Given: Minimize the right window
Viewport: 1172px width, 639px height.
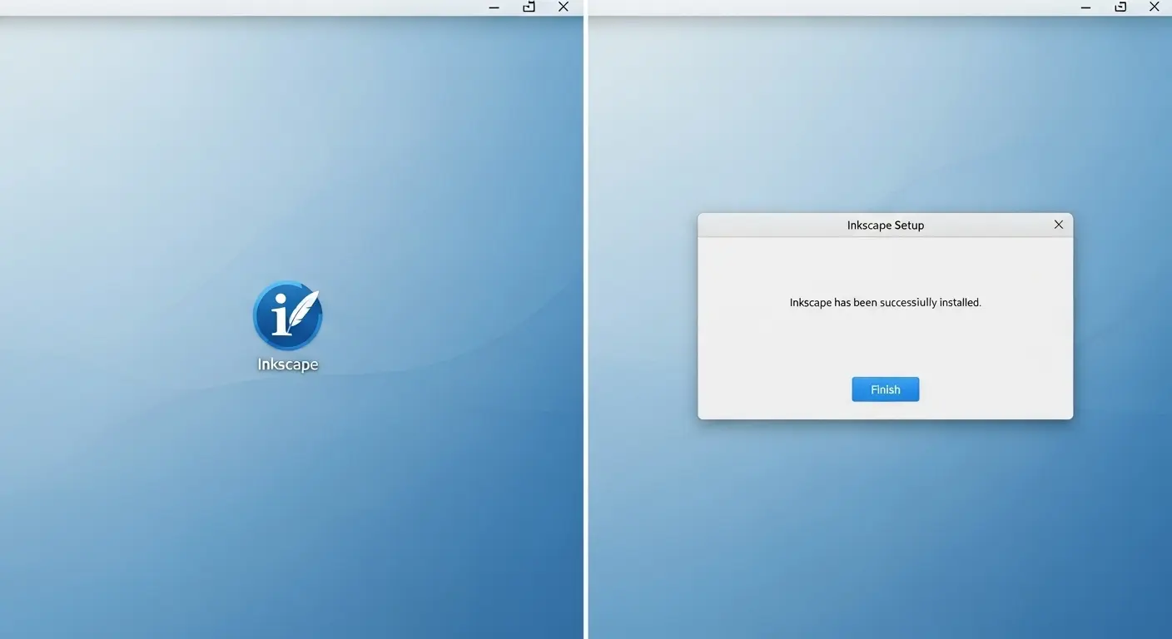Looking at the screenshot, I should pos(1085,7).
